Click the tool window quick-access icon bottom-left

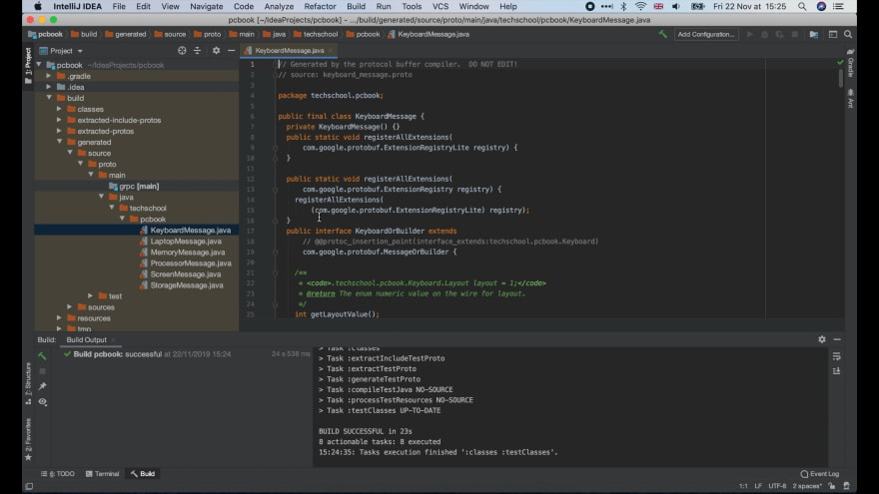point(29,486)
